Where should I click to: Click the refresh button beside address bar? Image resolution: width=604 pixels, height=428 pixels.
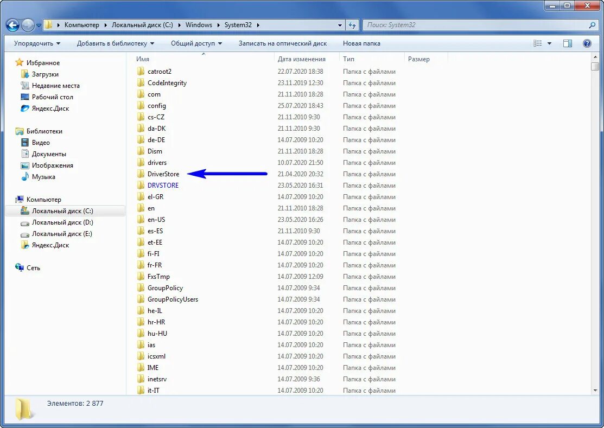352,25
